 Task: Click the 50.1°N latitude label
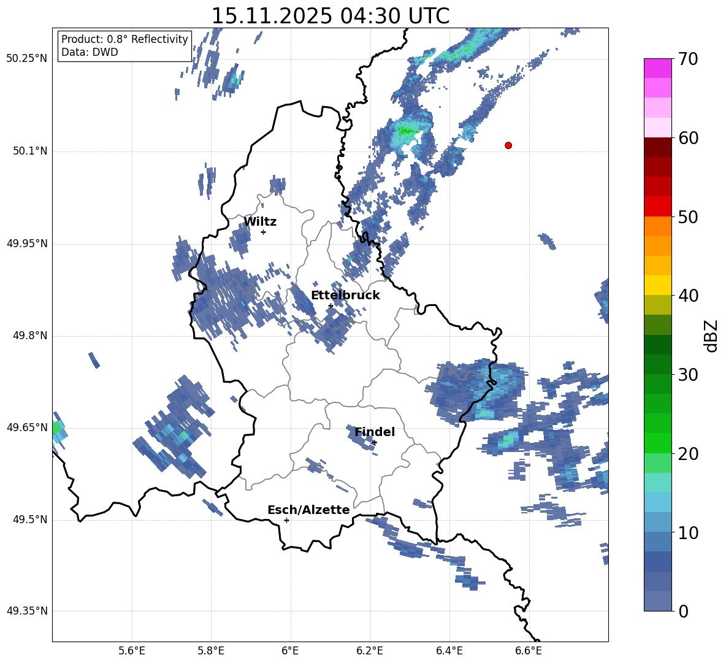pos(29,151)
